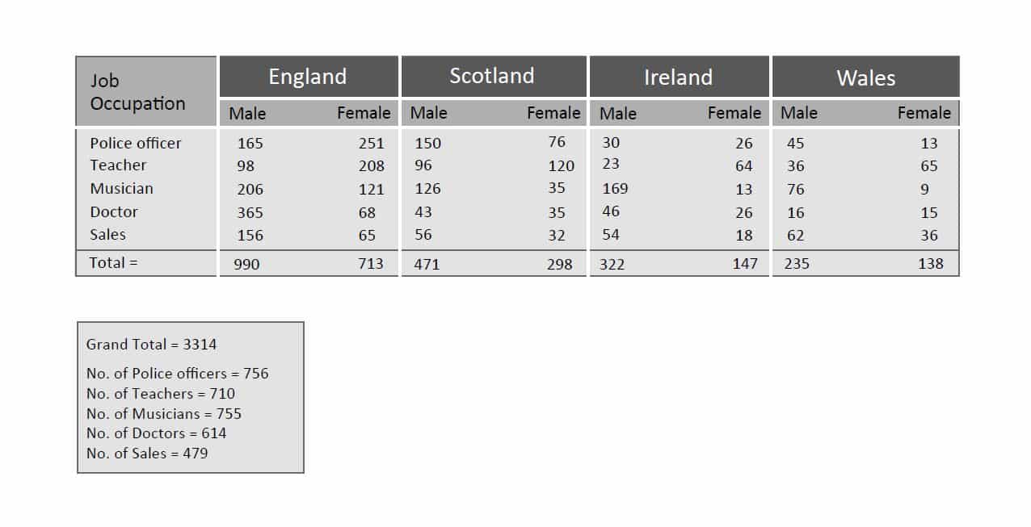
Task: Click the Doctor row label
Action: click(114, 212)
